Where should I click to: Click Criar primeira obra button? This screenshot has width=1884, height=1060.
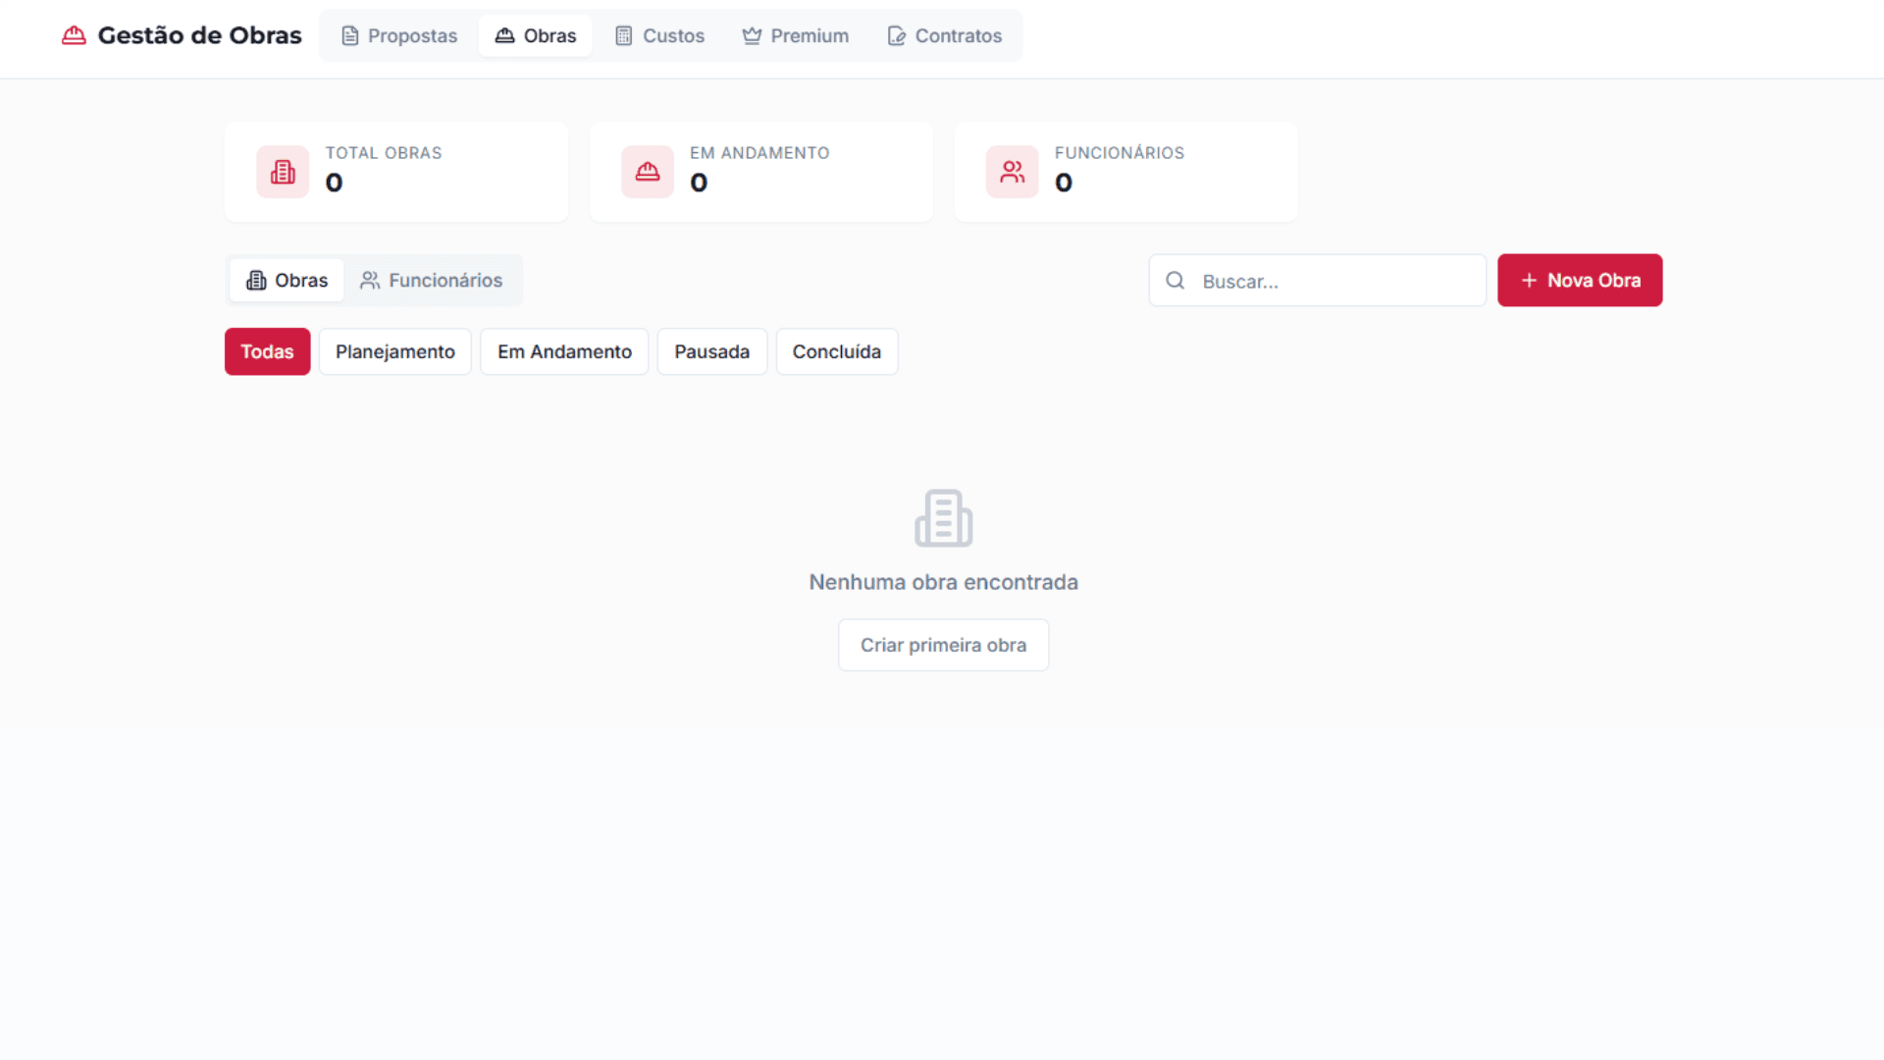(944, 645)
